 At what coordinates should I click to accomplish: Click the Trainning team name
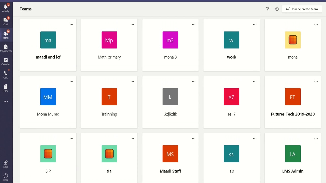[x=109, y=114]
